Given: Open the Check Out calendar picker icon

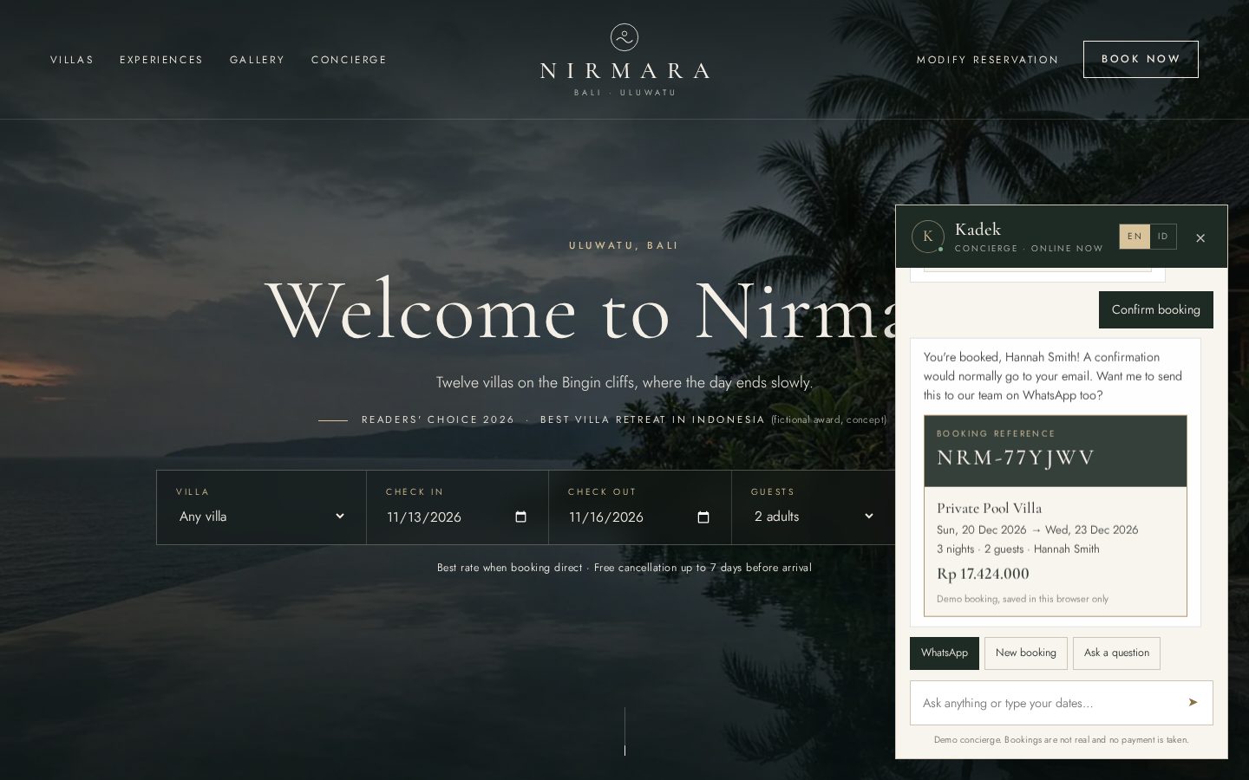Looking at the screenshot, I should 703,517.
